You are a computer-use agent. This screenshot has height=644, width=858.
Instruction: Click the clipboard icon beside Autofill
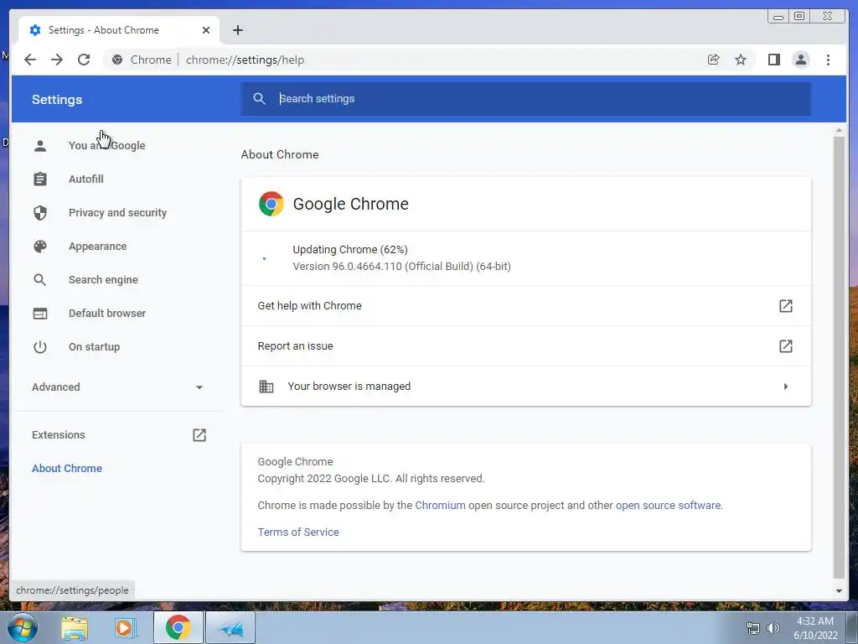click(40, 179)
